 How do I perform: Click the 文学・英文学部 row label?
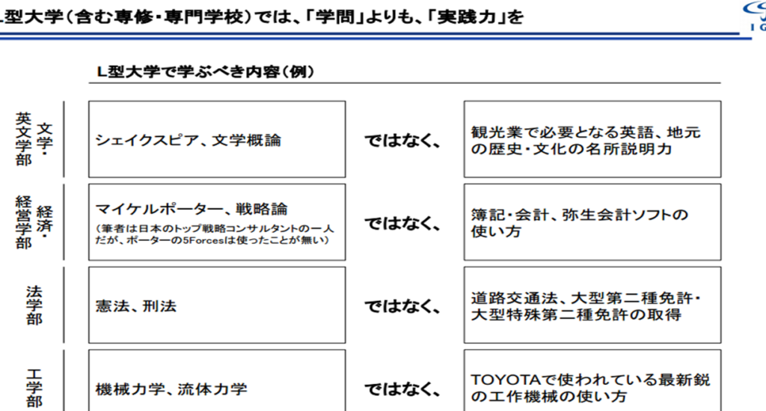(36, 139)
